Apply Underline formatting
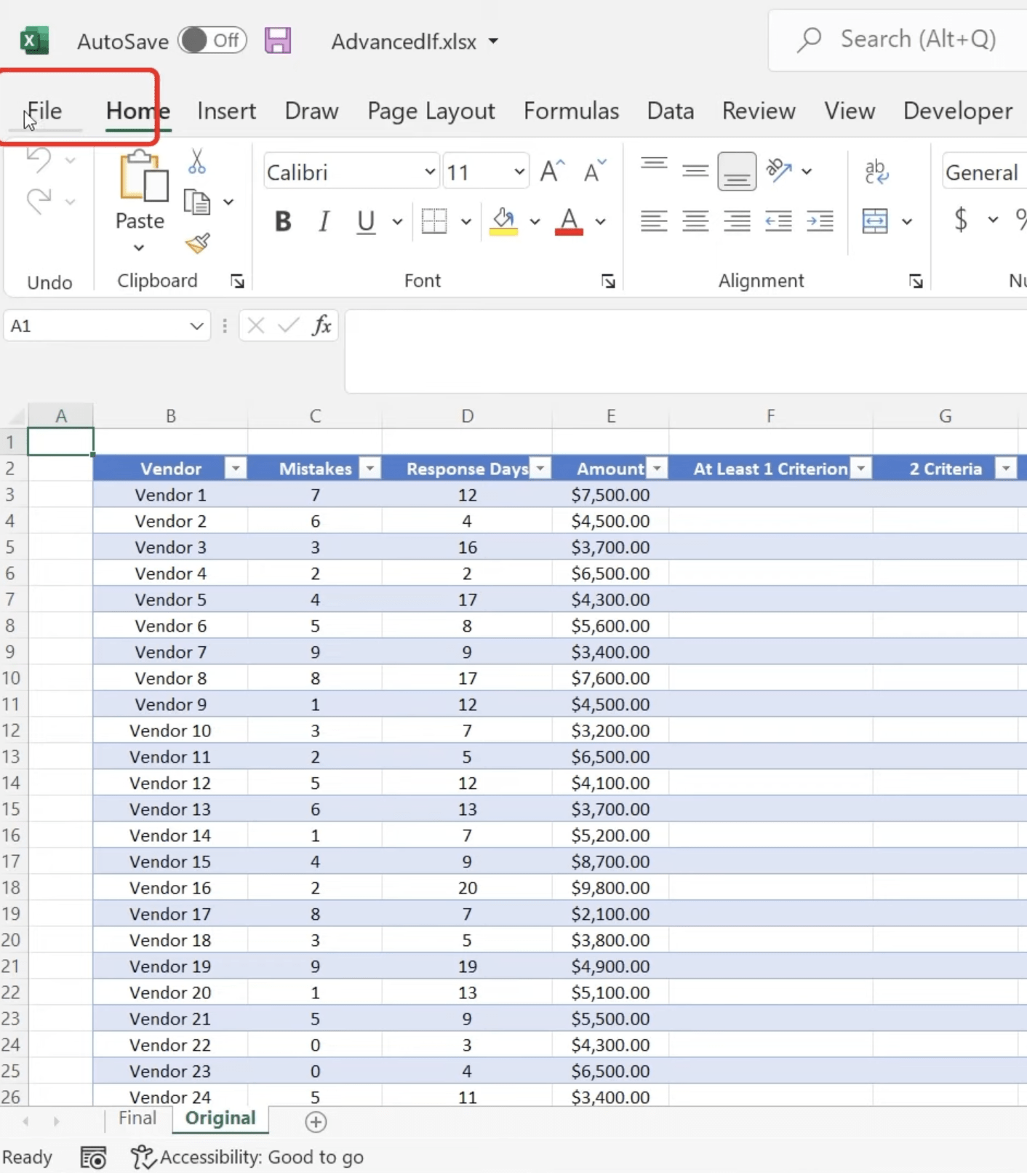1027x1173 pixels. [366, 220]
